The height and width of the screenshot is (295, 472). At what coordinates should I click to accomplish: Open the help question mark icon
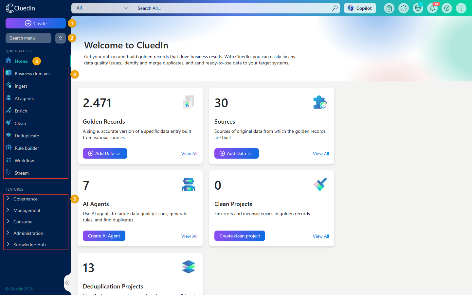447,8
